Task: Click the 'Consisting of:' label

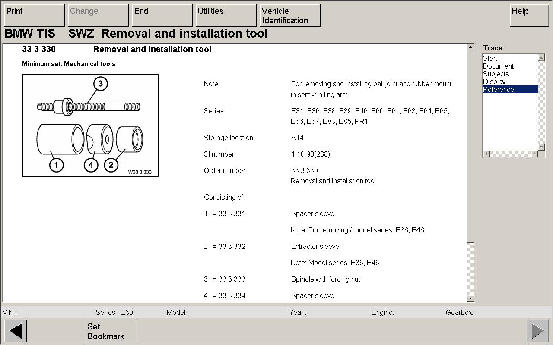Action: tap(224, 198)
